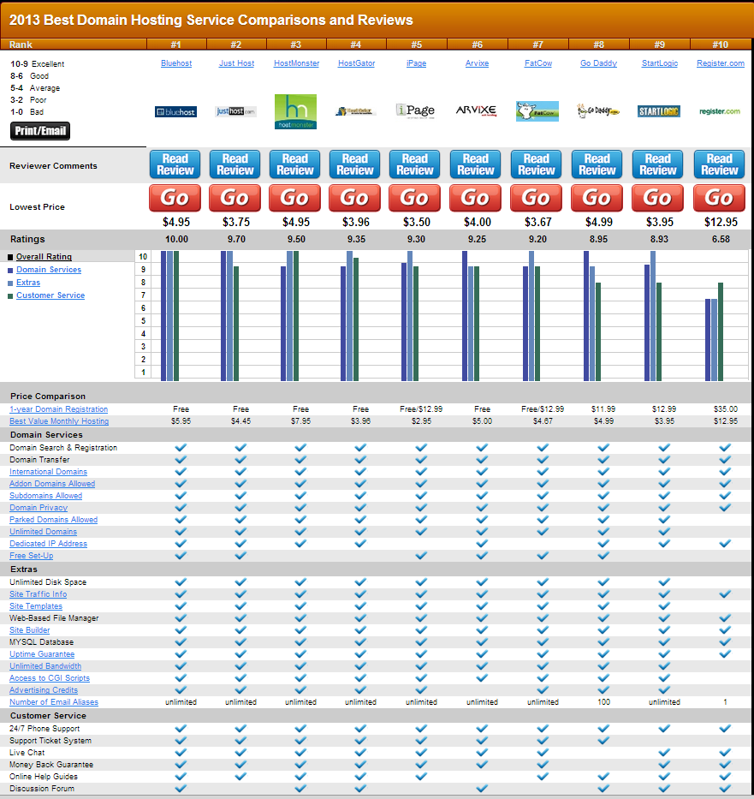Screen dimensions: 754x799
Task: Open Read Review for Bluehost
Action: (x=175, y=164)
